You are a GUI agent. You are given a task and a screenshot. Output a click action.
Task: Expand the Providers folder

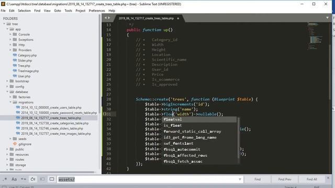tap(10, 50)
